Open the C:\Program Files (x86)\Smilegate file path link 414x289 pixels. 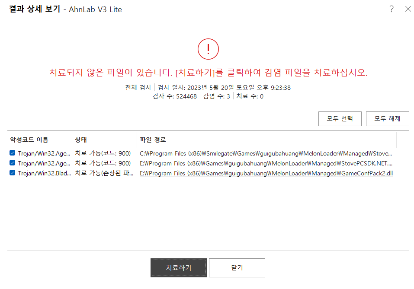pos(266,153)
